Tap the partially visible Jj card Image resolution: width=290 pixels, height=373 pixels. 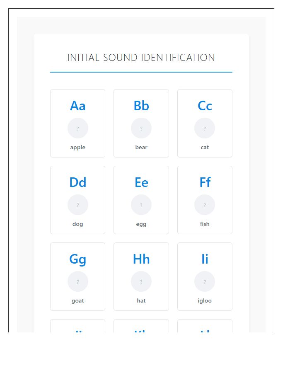point(77,327)
